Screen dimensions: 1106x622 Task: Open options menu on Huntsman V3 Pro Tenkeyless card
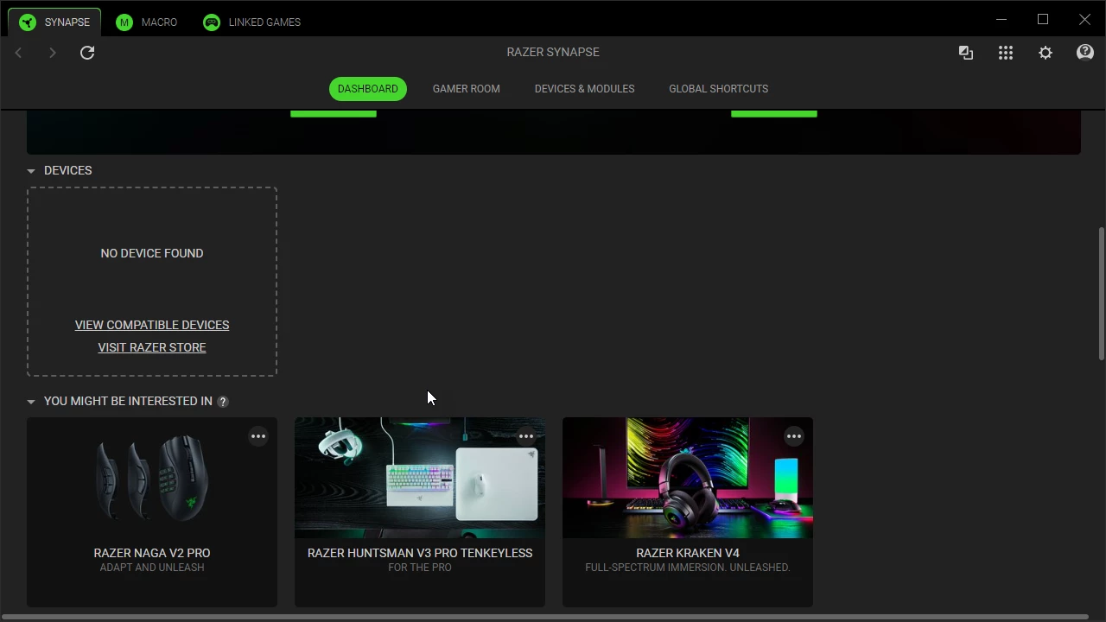tap(526, 436)
